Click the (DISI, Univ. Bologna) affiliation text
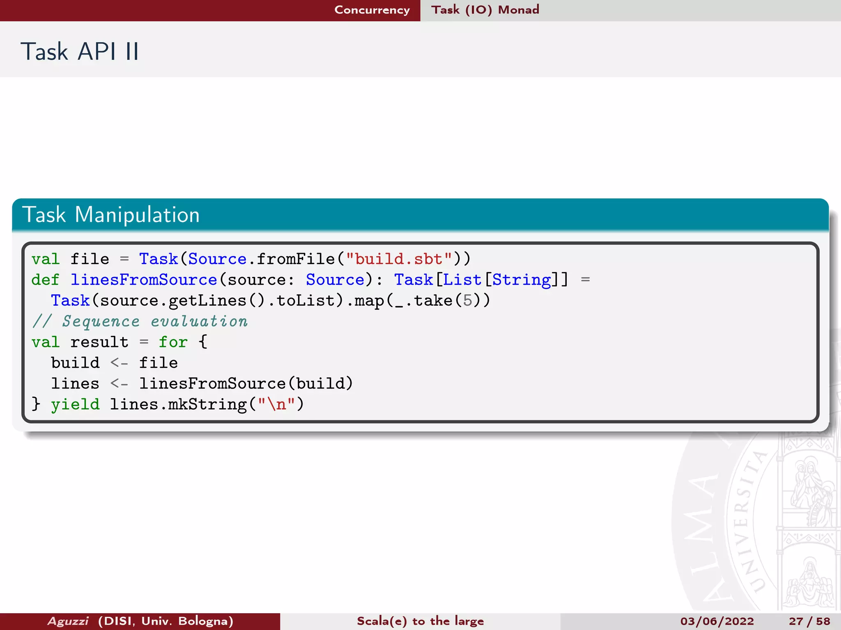Image resolution: width=841 pixels, height=630 pixels. [x=165, y=621]
